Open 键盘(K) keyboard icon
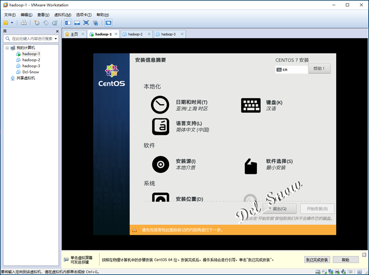Image resolution: width=369 pixels, height=275 pixels. (251, 105)
